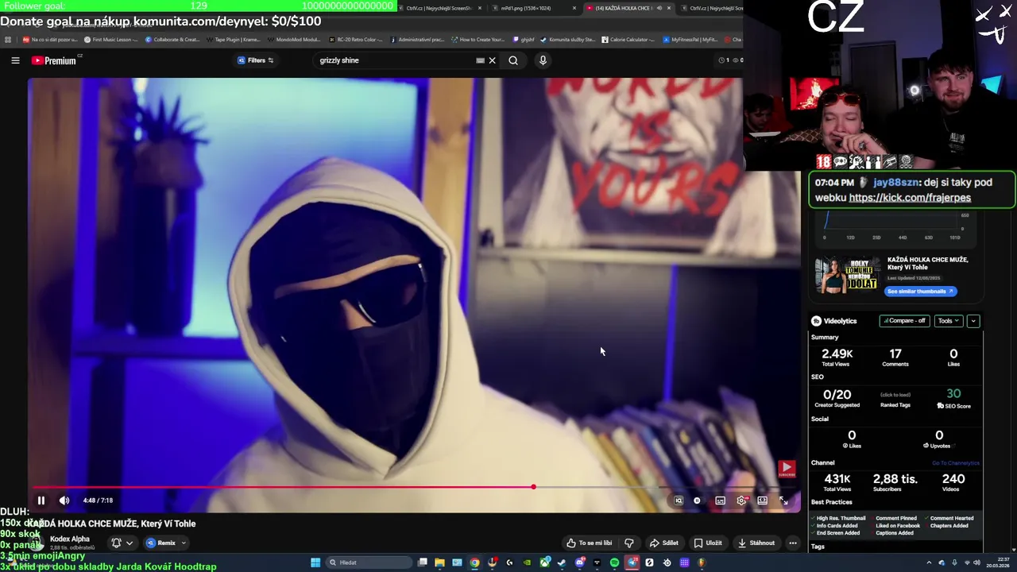Pause the video

[x=41, y=500]
